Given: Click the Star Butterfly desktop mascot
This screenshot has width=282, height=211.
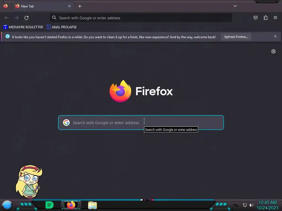Looking at the screenshot, I should point(29,182).
